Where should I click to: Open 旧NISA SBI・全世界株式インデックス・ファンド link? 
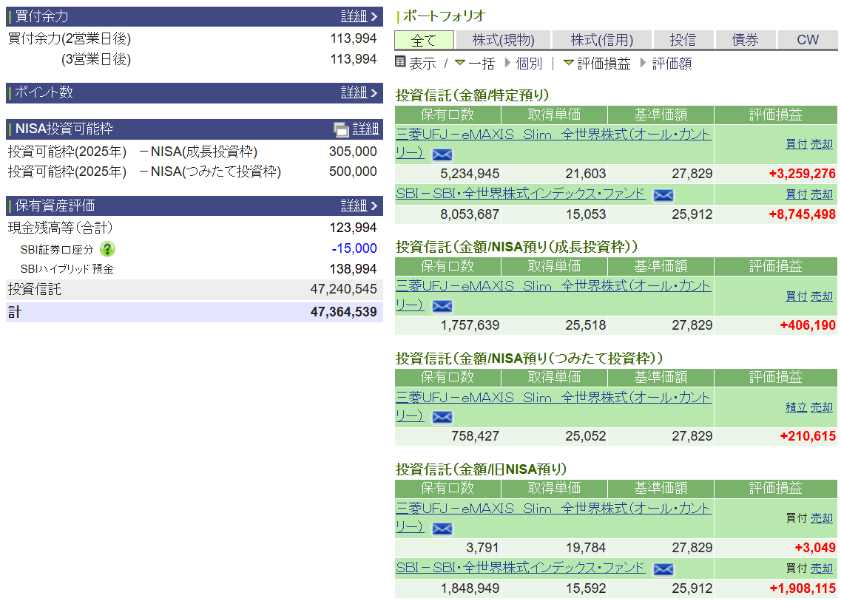click(x=520, y=567)
